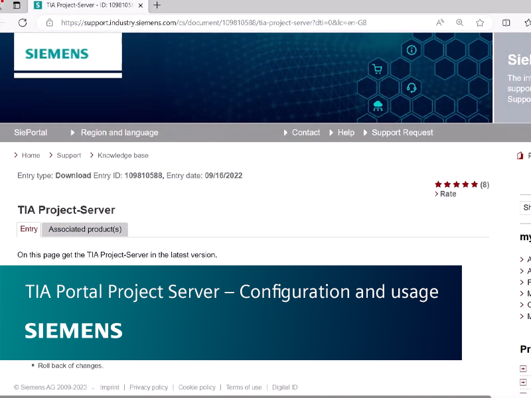Click the cloud network icon in the banner
The height and width of the screenshot is (398, 531).
[377, 105]
